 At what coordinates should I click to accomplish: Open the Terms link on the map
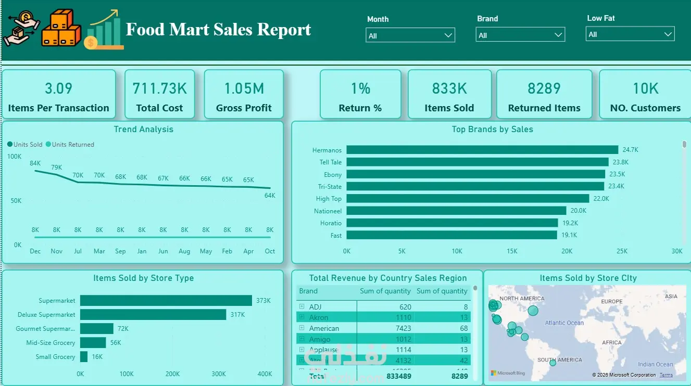tap(666, 375)
